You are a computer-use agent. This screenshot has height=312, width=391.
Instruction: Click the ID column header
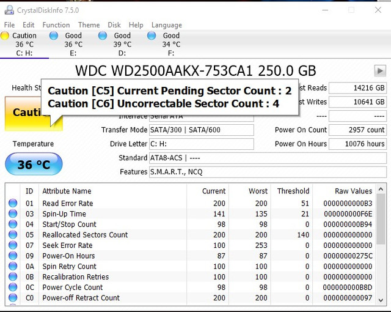pyautogui.click(x=29, y=191)
